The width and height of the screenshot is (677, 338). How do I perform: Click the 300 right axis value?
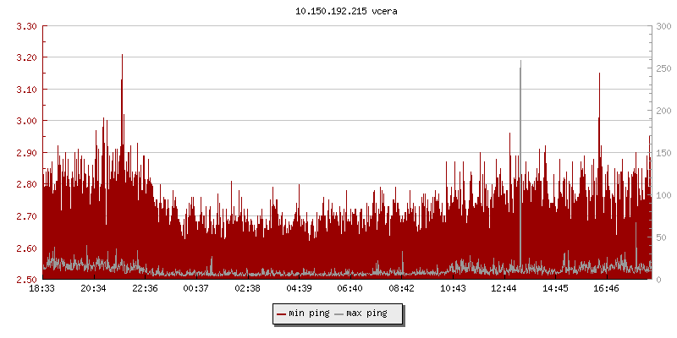click(x=664, y=26)
